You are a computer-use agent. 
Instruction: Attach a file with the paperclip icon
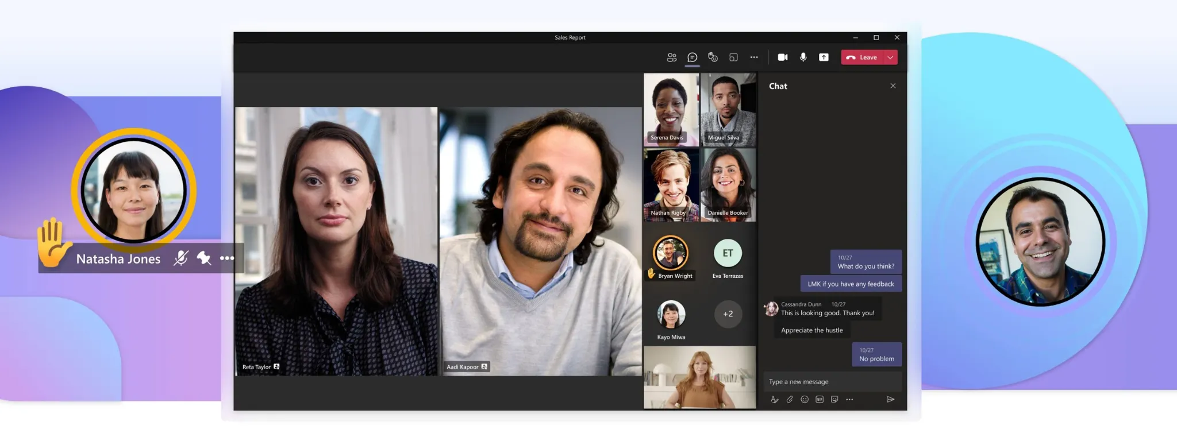coord(790,400)
